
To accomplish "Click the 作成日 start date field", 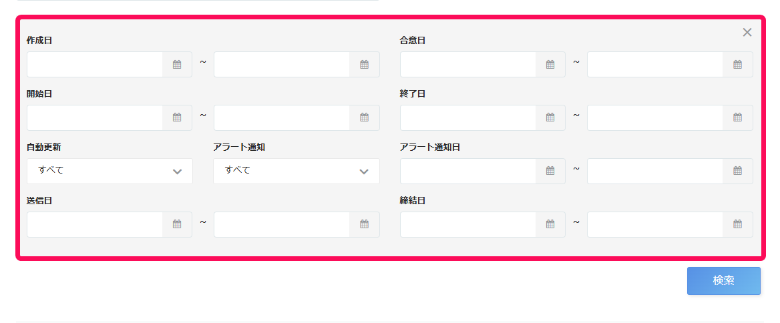I will tap(95, 65).
